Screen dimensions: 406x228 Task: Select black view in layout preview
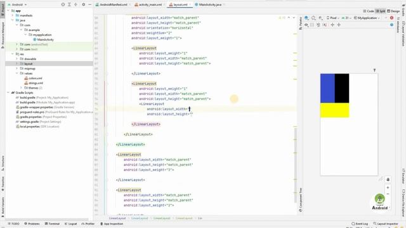(342, 88)
